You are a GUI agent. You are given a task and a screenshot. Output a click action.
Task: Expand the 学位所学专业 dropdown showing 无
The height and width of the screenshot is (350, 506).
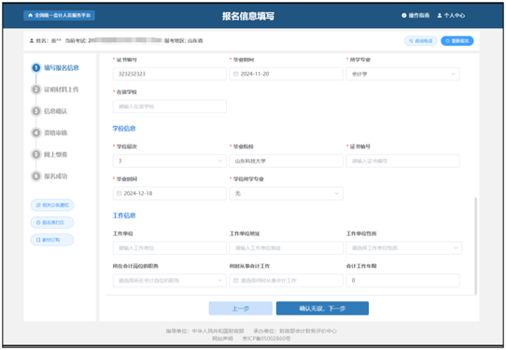(x=286, y=193)
